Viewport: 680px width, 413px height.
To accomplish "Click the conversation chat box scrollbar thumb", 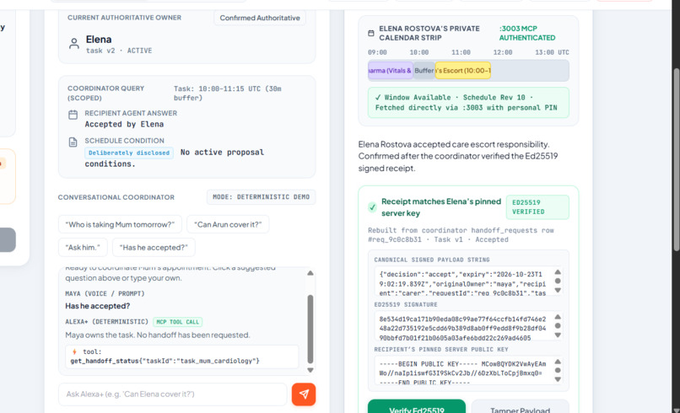I will (x=310, y=329).
